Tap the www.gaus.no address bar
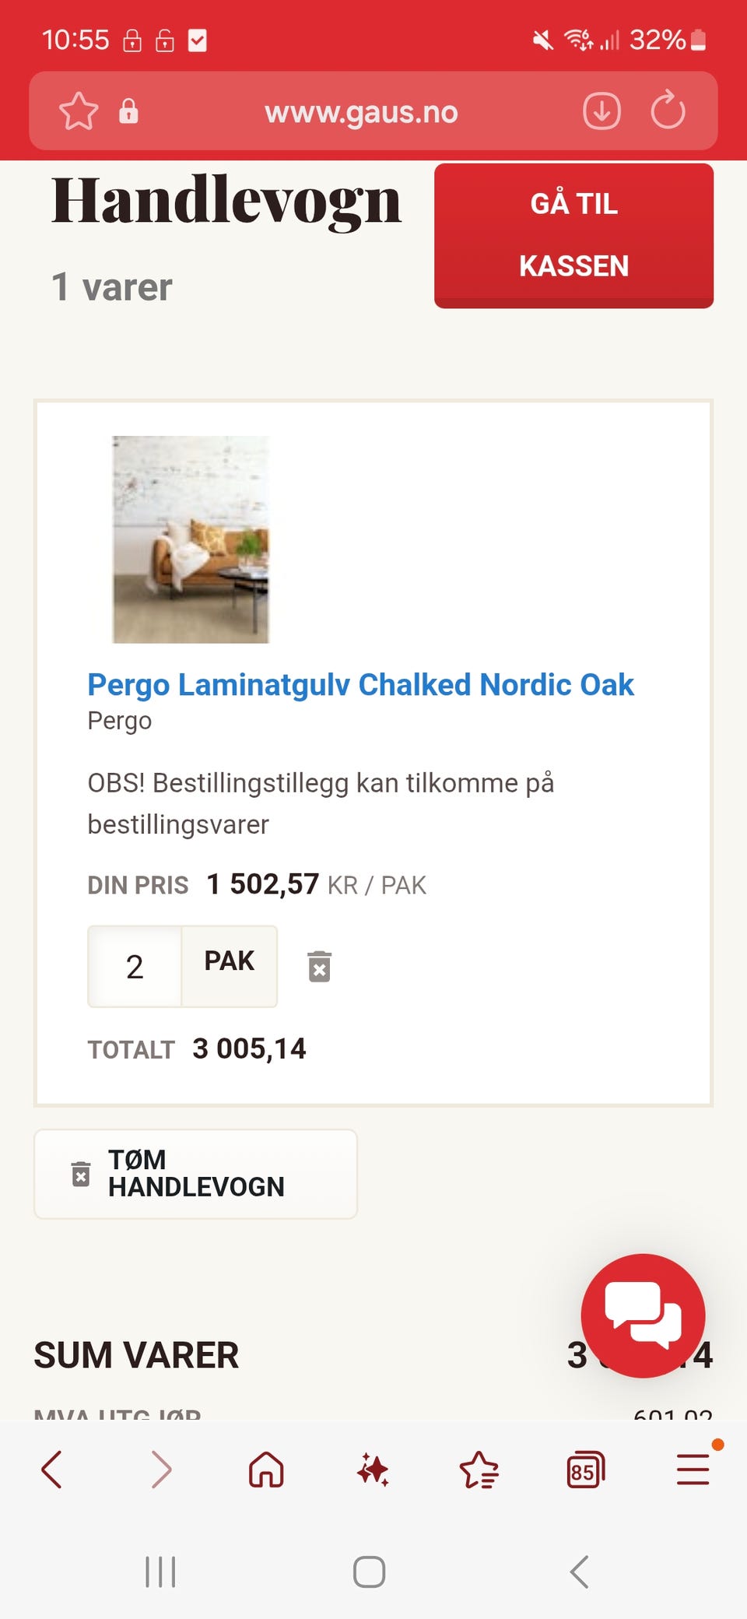The width and height of the screenshot is (747, 1619). pos(361,112)
